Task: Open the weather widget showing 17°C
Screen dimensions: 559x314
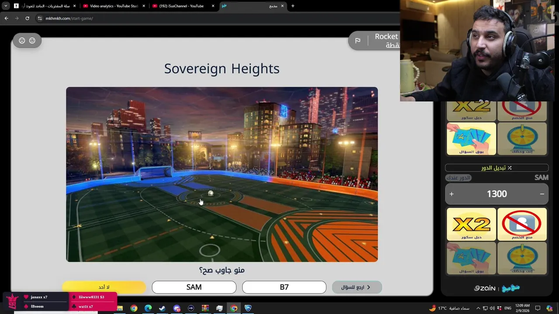Action: [450, 308]
